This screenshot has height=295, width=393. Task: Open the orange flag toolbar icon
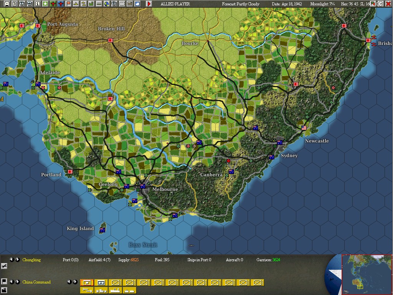(68, 3)
